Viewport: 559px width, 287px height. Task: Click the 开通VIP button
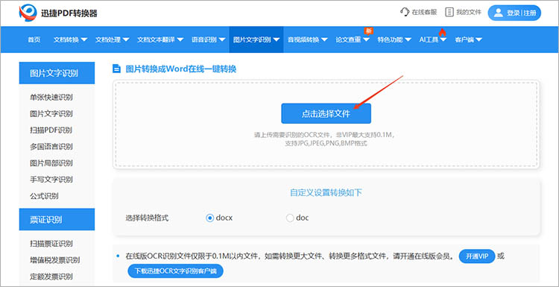click(477, 256)
